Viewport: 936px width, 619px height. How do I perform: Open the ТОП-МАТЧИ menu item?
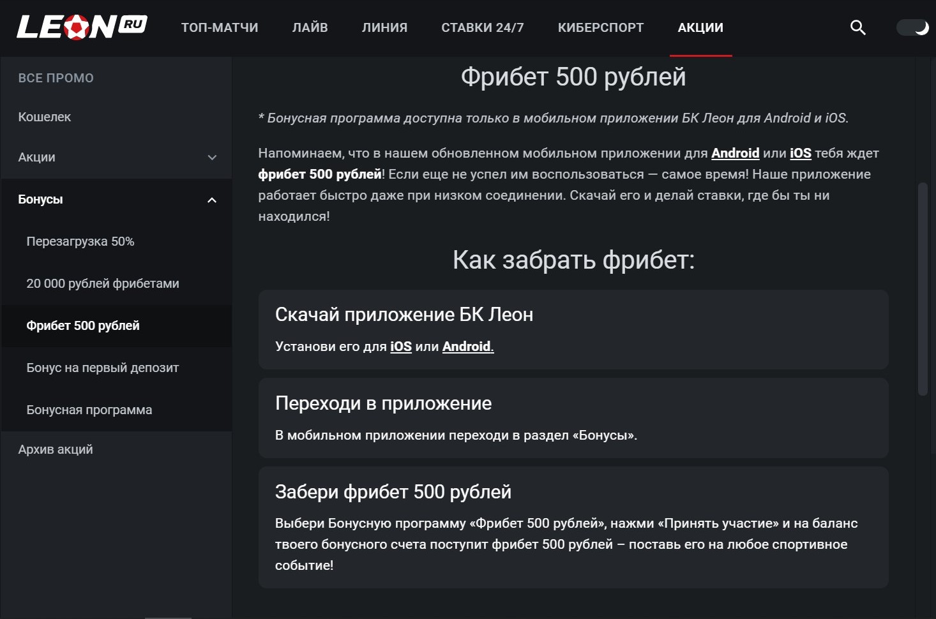(220, 27)
